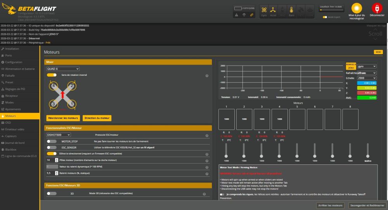Open the Echelle 2000 scale dropdown
The width and height of the screenshot is (388, 210).
point(367,78)
